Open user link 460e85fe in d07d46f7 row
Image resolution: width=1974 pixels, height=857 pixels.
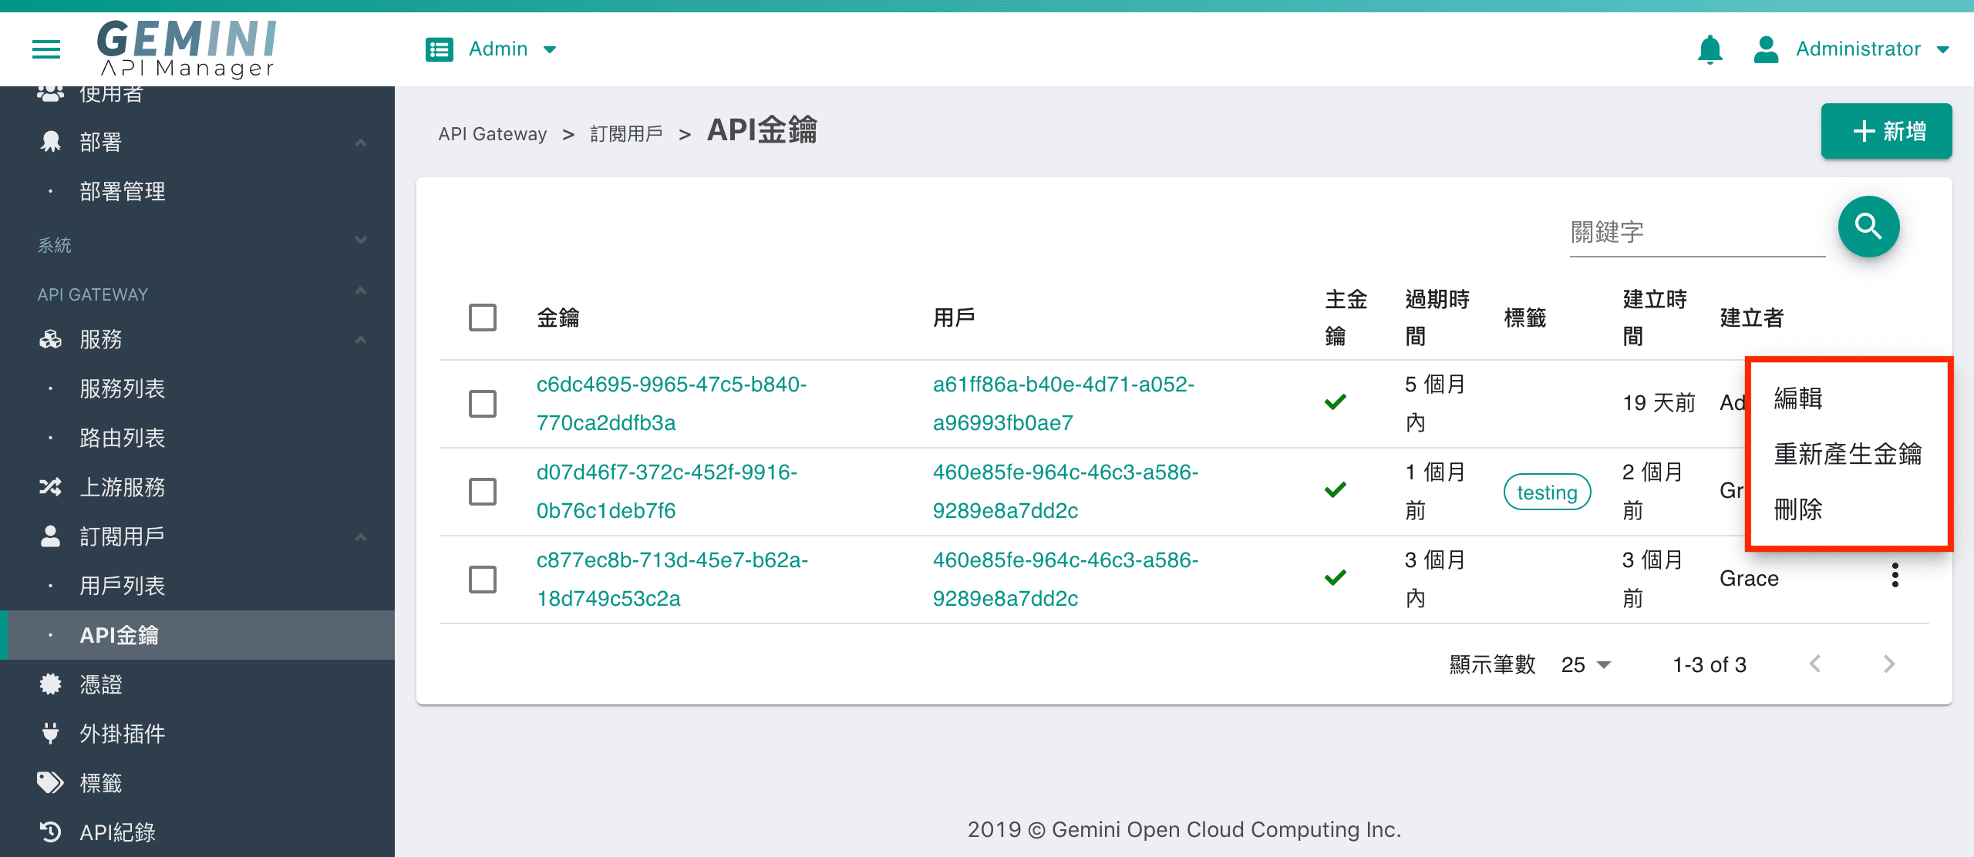pos(1066,491)
